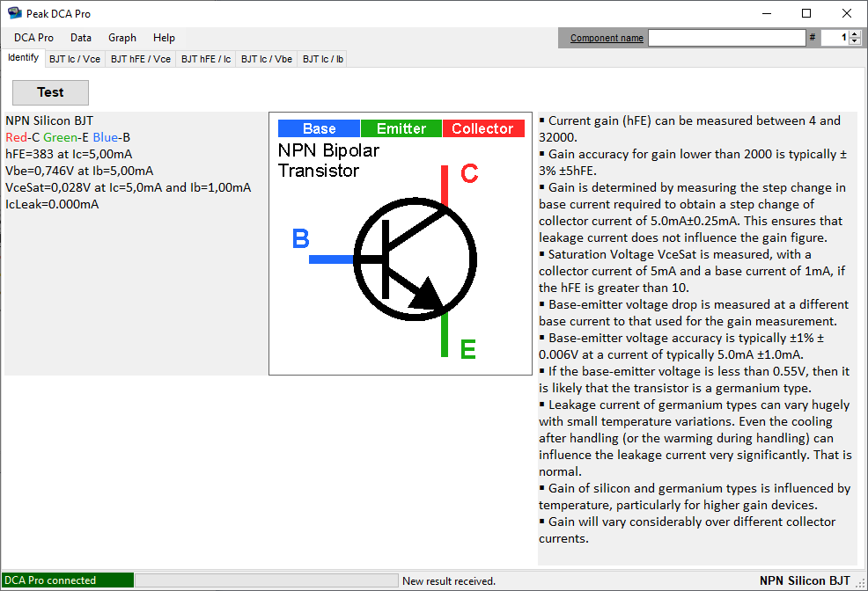
Task: Click the 'VceSat=0,028V' result line
Action: tap(128, 187)
